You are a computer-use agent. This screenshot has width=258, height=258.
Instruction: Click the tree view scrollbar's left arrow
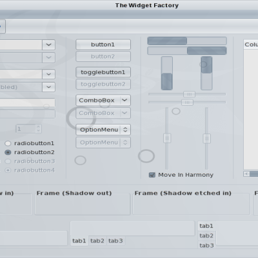(x=246, y=174)
